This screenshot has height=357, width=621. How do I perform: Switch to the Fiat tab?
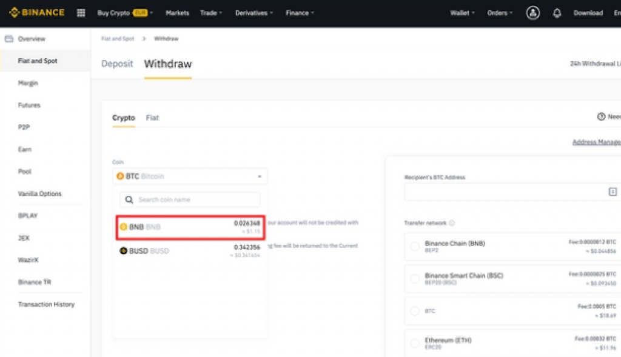click(x=152, y=118)
